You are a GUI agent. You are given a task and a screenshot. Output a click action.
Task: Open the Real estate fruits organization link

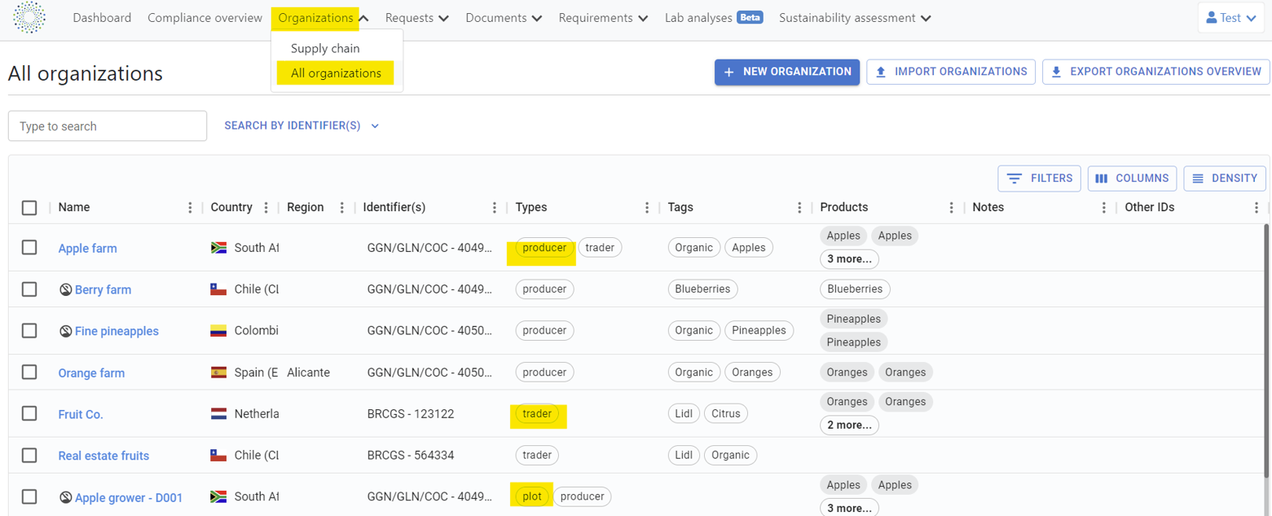[x=103, y=456]
